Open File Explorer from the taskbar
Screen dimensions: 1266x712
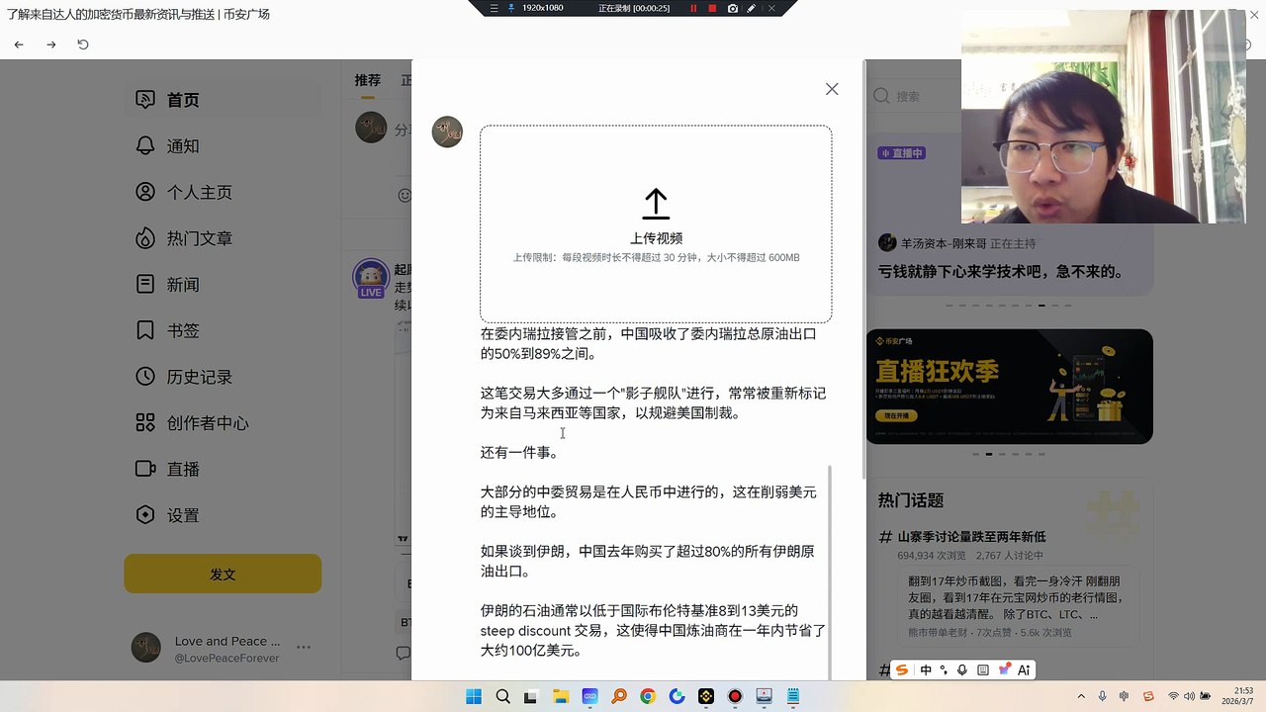pos(561,696)
